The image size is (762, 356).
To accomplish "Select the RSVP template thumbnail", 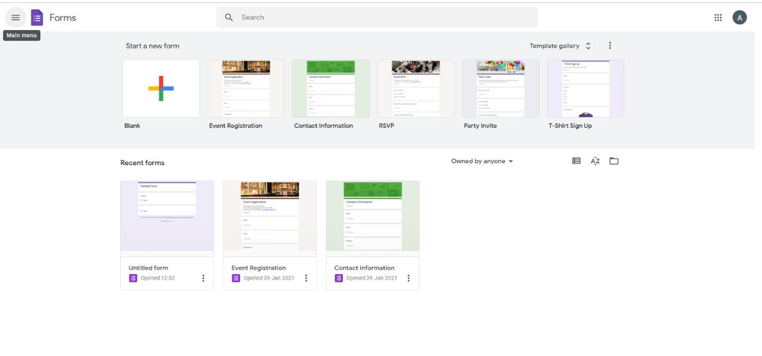I will [x=416, y=89].
